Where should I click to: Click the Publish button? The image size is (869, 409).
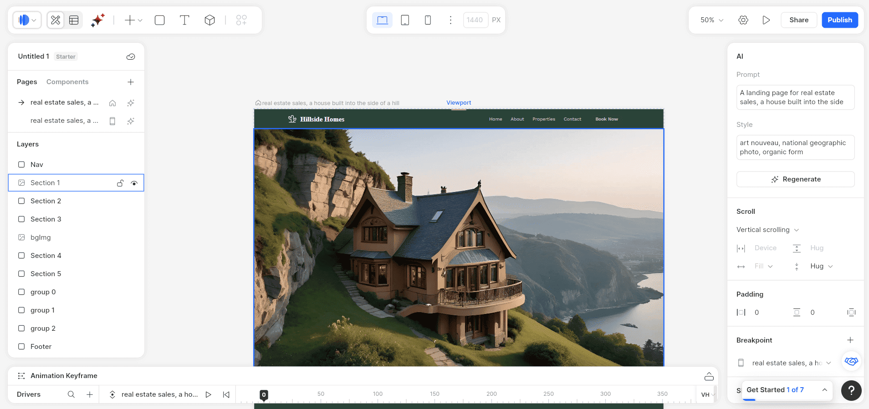point(840,20)
